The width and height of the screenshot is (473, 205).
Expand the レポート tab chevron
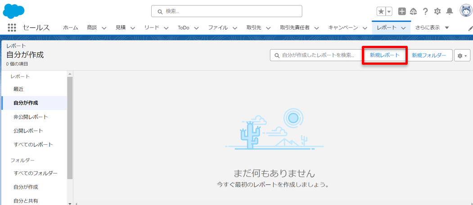tap(403, 28)
